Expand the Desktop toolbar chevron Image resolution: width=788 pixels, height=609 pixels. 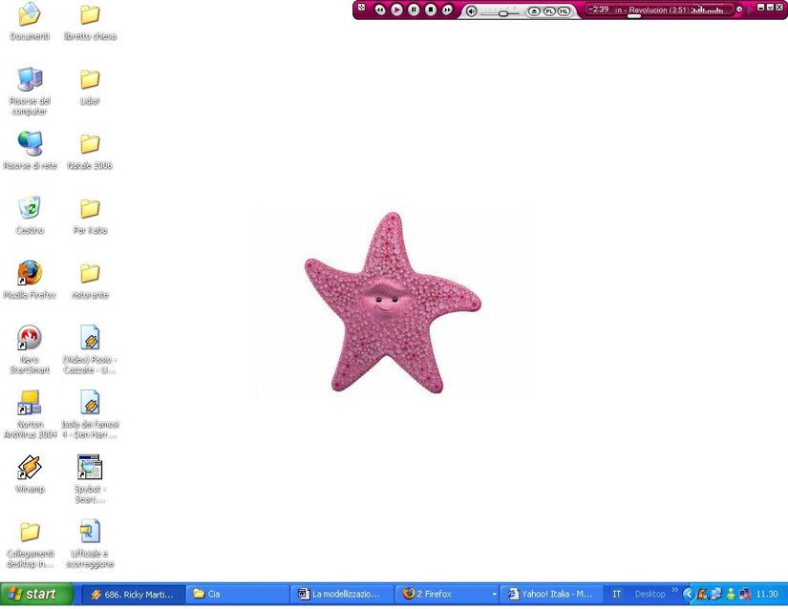[x=674, y=589]
